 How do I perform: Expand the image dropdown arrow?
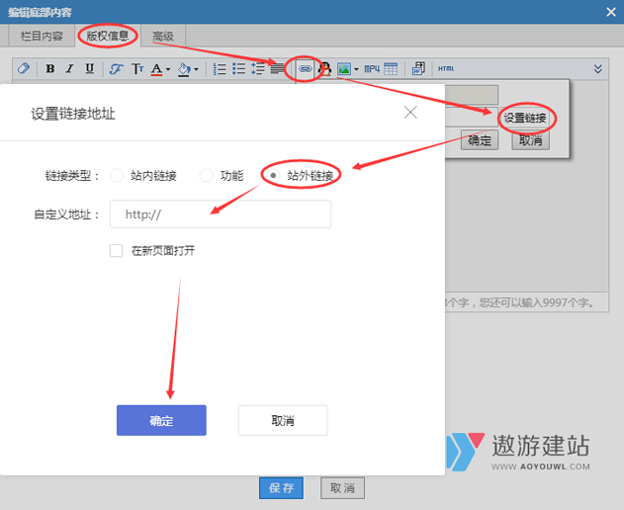(356, 69)
